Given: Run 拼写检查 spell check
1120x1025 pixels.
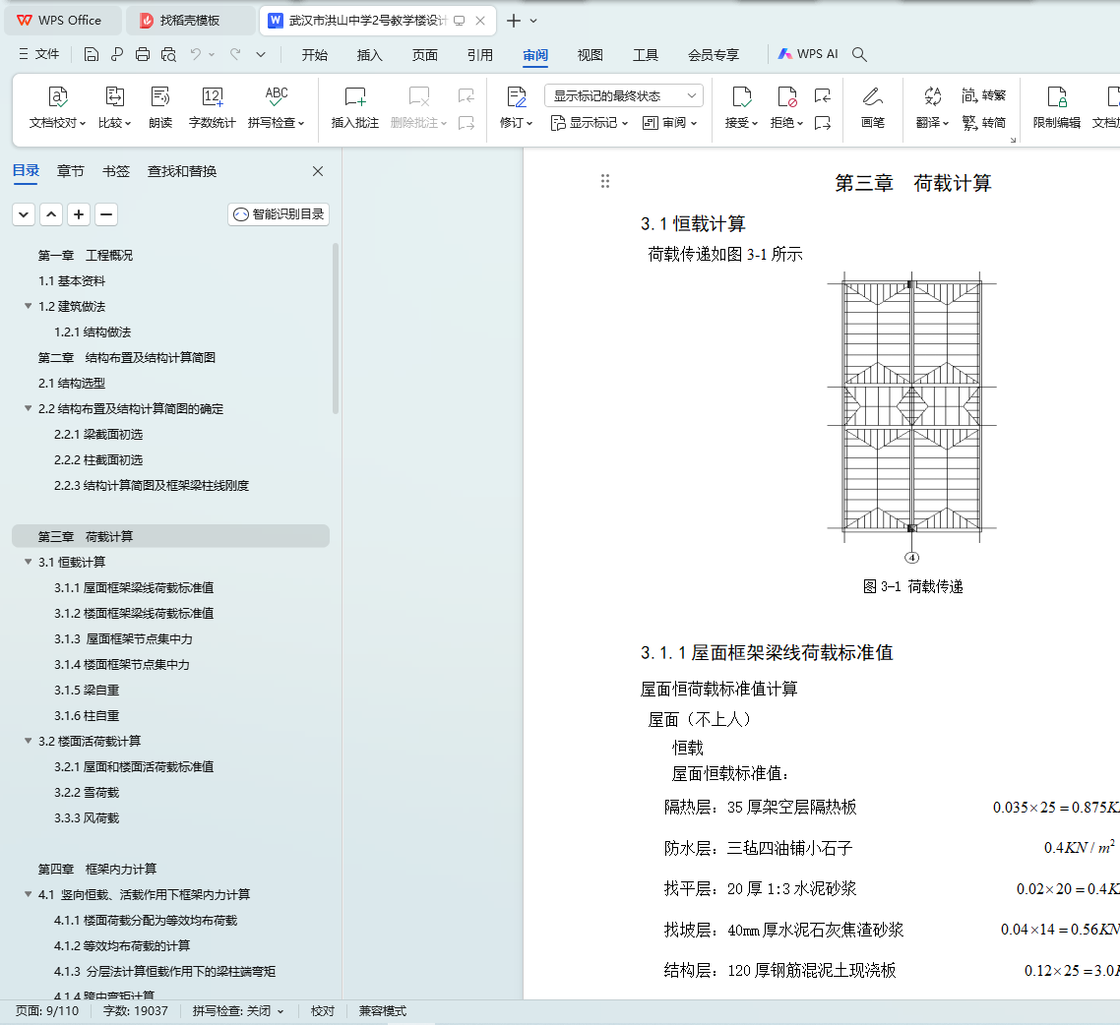Looking at the screenshot, I should pos(277,108).
